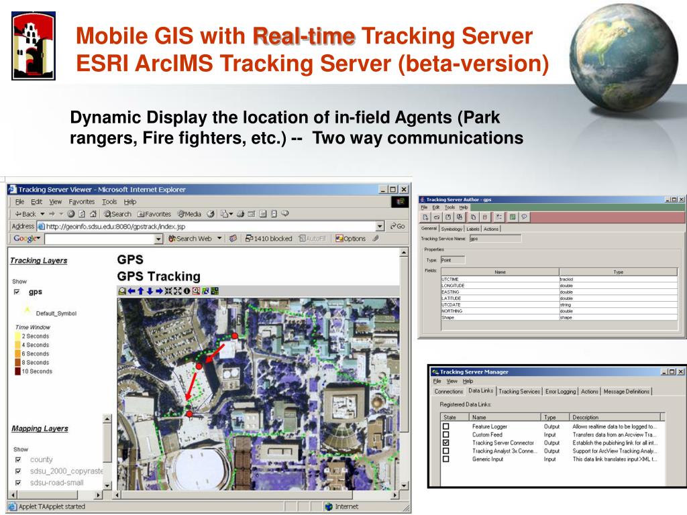Click the Open icon in Tracking Server Author toolbar
The height and width of the screenshot is (515, 687).
pos(437,217)
